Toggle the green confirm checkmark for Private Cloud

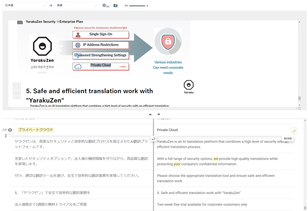tap(294, 131)
